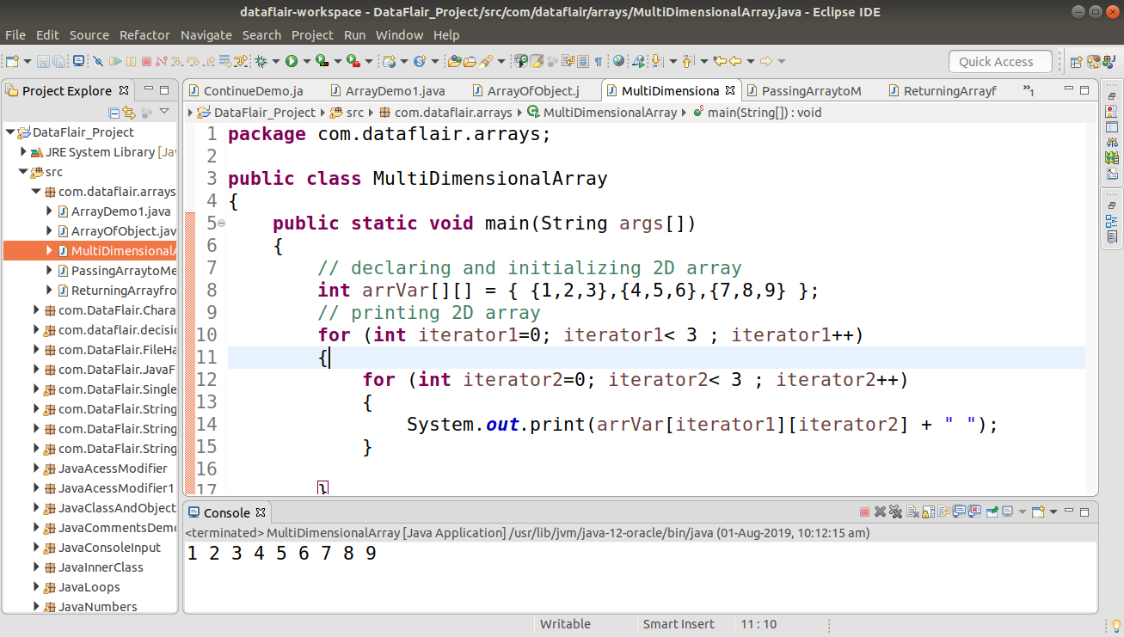
Task: Click the Resume debug icon
Action: tap(115, 61)
